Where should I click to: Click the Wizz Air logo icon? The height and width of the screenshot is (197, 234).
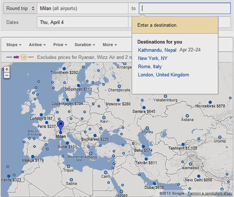point(16,57)
